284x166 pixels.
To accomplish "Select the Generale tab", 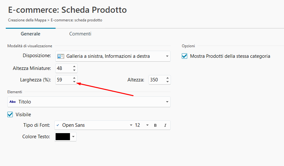I will point(30,34).
